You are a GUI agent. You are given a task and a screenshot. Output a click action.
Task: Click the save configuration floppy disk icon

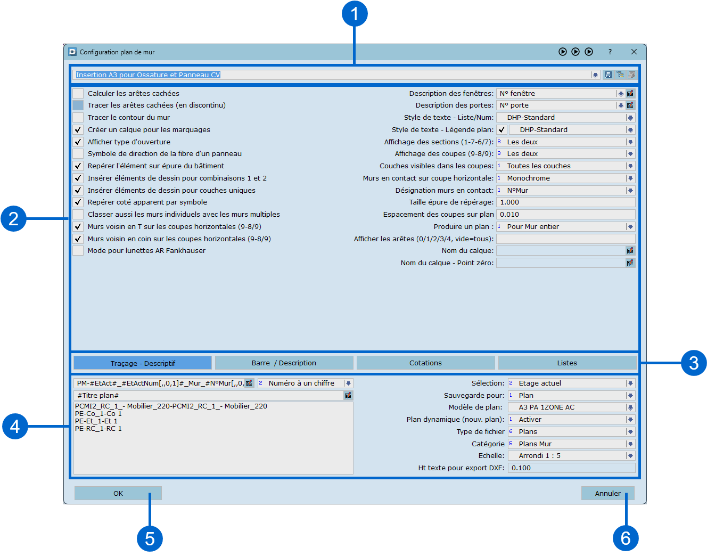pos(608,75)
